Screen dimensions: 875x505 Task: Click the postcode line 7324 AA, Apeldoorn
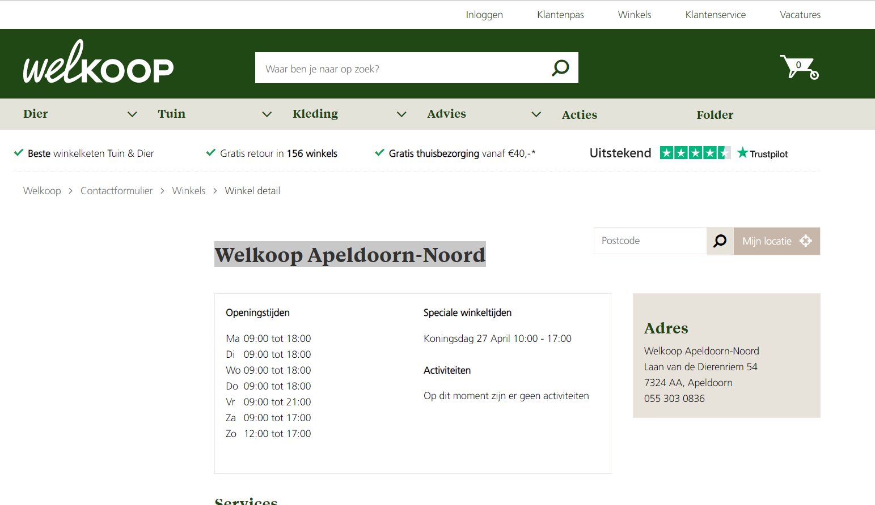click(x=688, y=383)
